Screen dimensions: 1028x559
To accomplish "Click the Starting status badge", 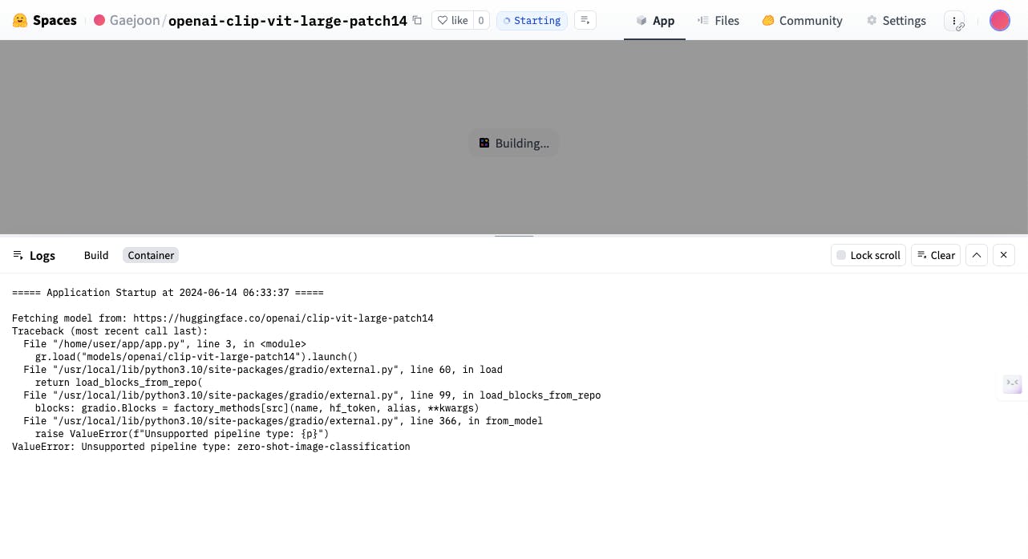I will click(x=532, y=20).
